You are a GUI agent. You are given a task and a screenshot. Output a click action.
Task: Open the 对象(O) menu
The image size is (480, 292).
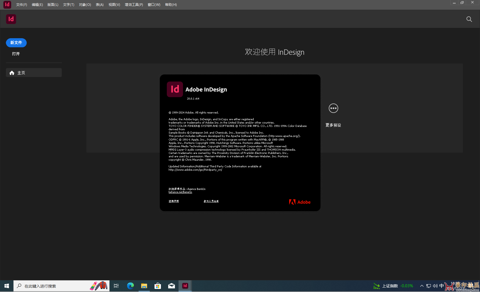click(x=85, y=5)
